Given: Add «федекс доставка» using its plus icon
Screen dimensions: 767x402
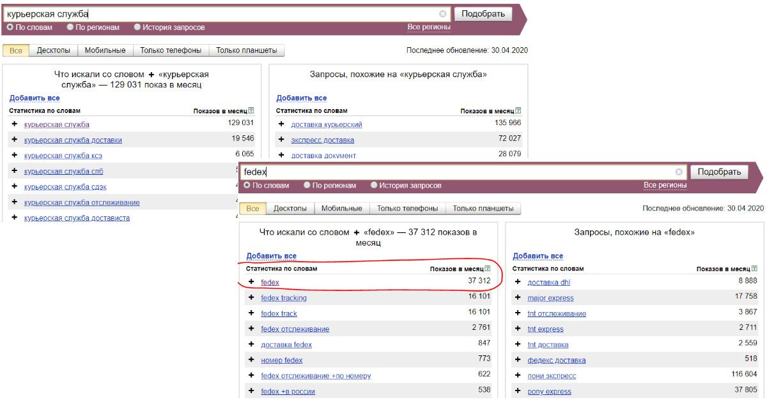Looking at the screenshot, I should (x=518, y=360).
